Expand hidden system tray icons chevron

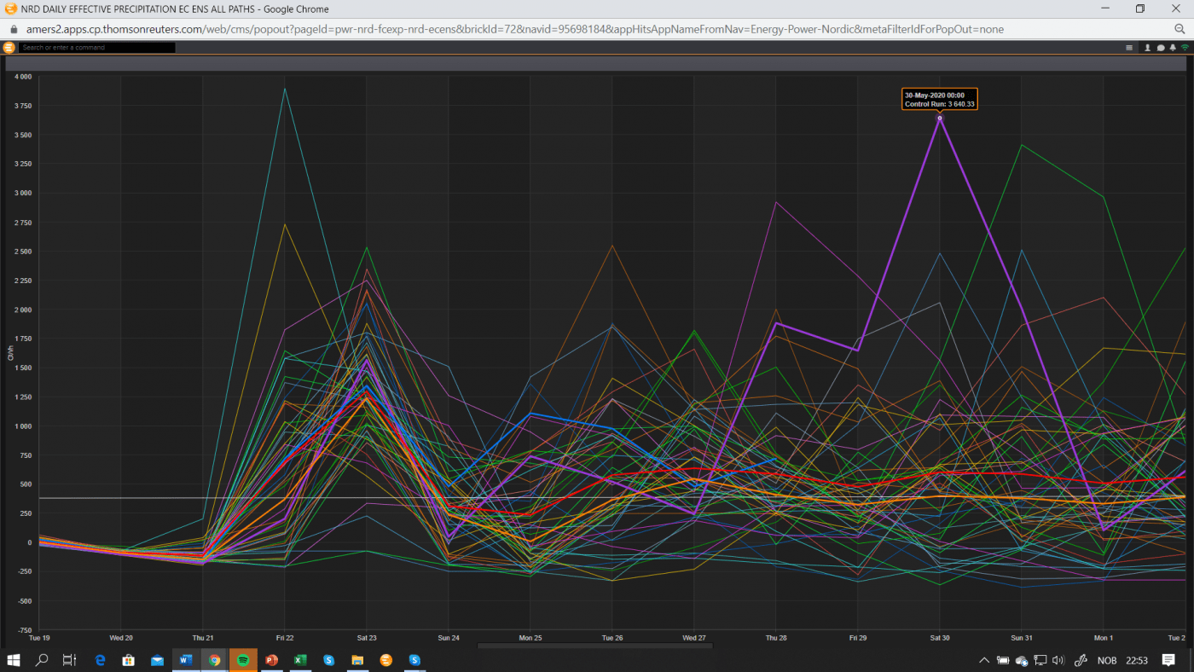(984, 660)
